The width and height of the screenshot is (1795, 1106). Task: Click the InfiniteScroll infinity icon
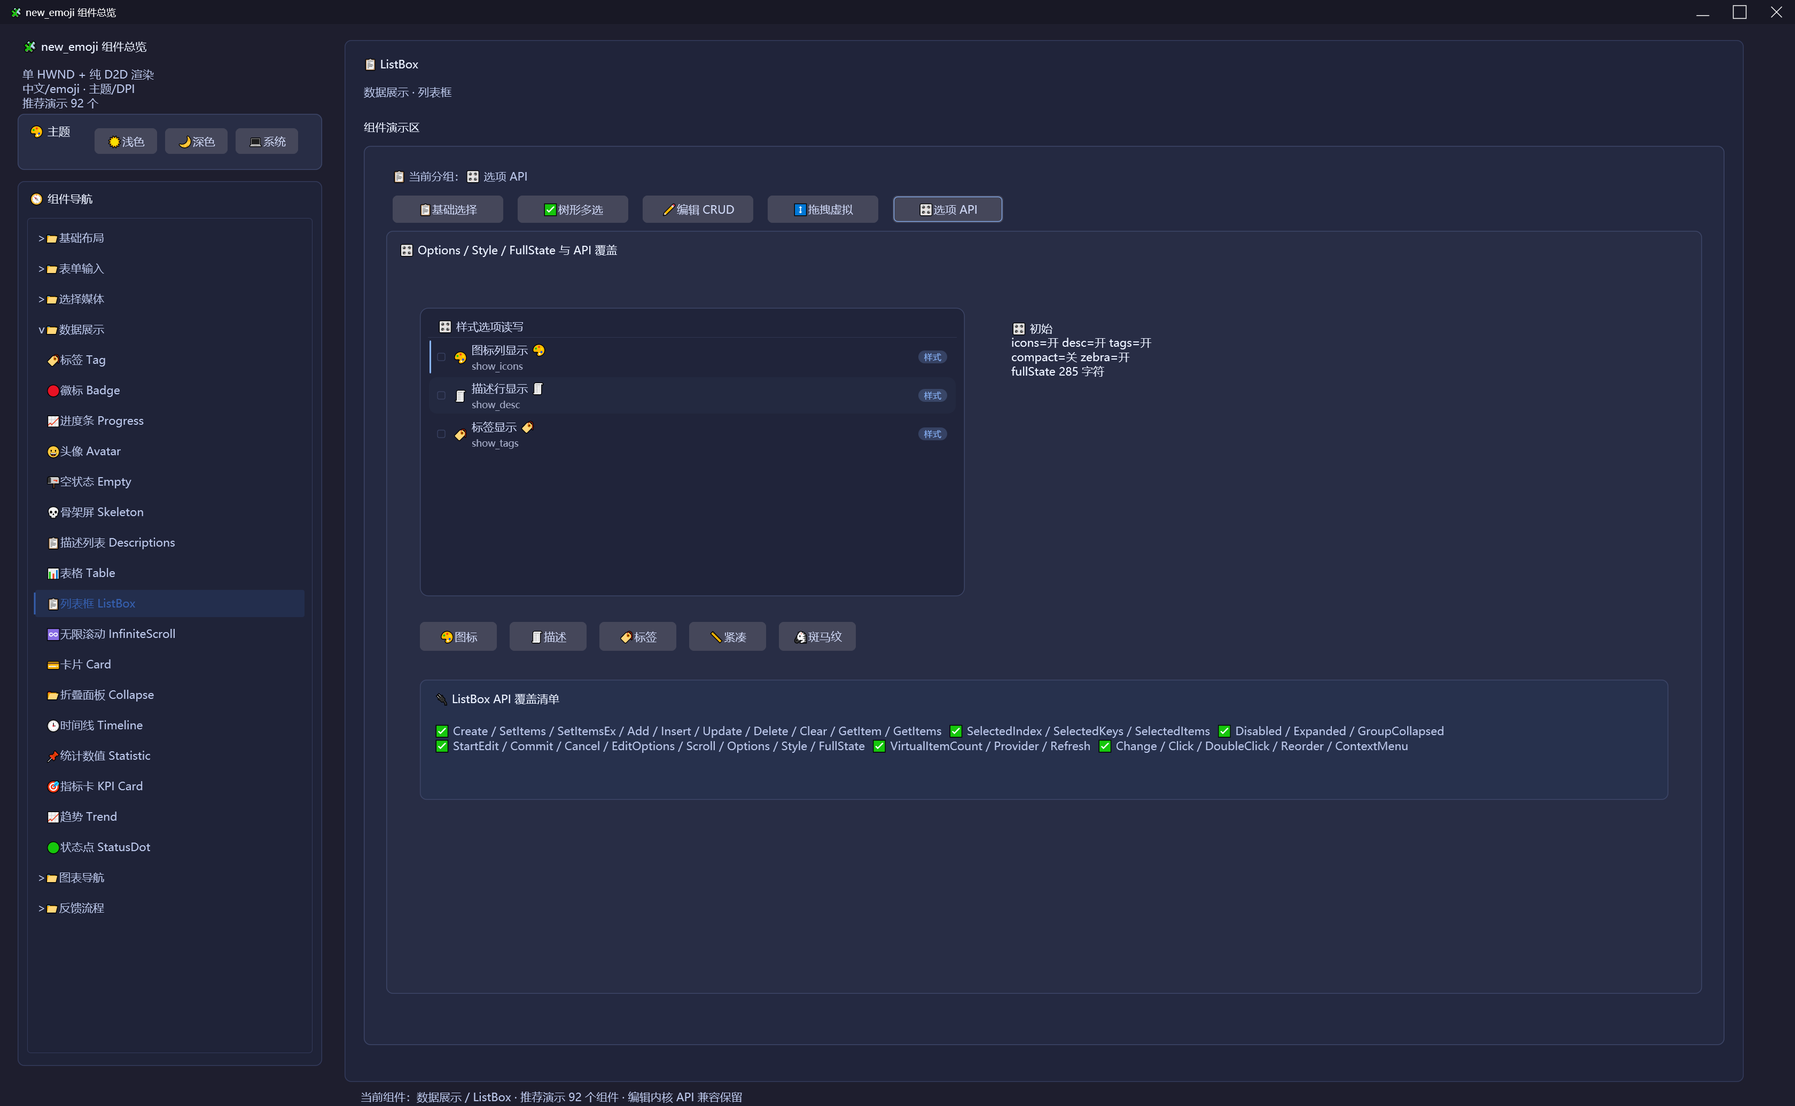[53, 634]
